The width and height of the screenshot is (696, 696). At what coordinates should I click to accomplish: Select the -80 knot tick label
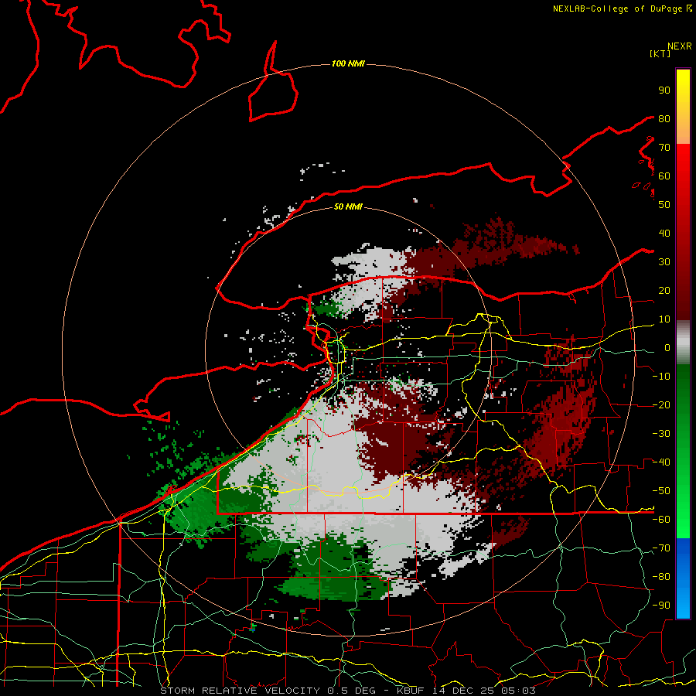[661, 577]
